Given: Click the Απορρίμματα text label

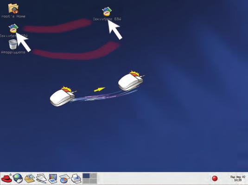Looking at the screenshot, I should (13, 52).
